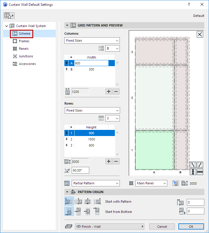Click the pink row 3 column A preview panel
209x233 pixels.
tap(154, 52)
